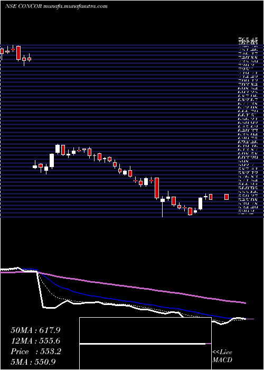Click the <<Live MACD label
264x370 pixels.
[x=222, y=356]
